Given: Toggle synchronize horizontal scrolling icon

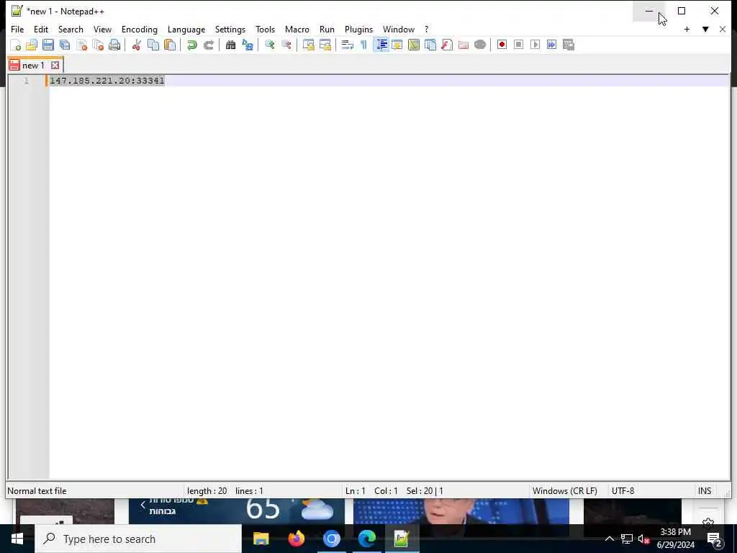Looking at the screenshot, I should [325, 45].
